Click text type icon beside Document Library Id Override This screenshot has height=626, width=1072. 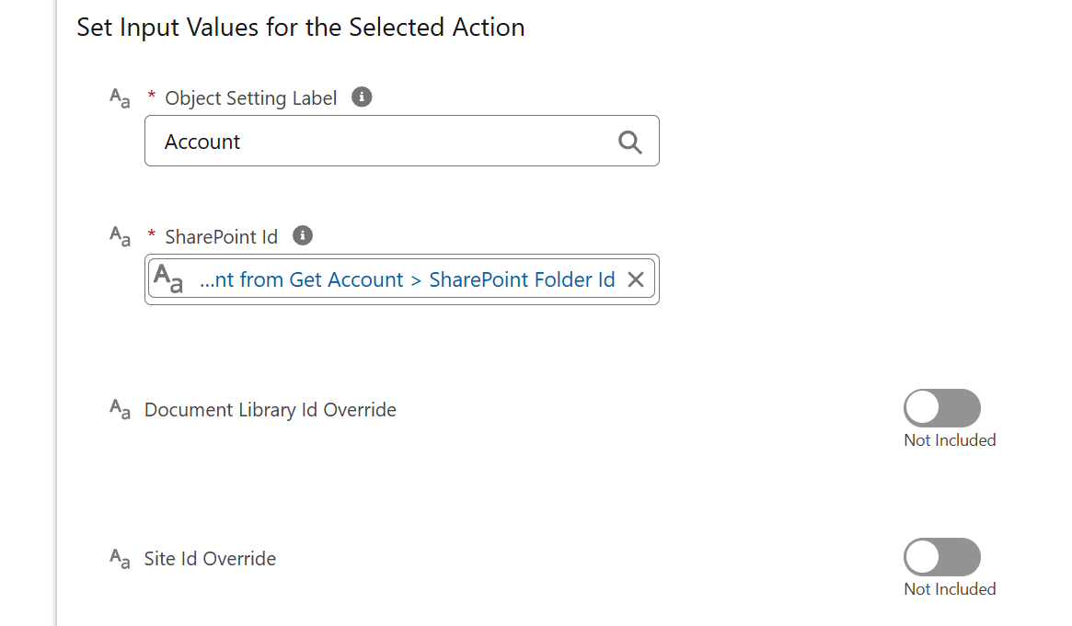pyautogui.click(x=120, y=410)
